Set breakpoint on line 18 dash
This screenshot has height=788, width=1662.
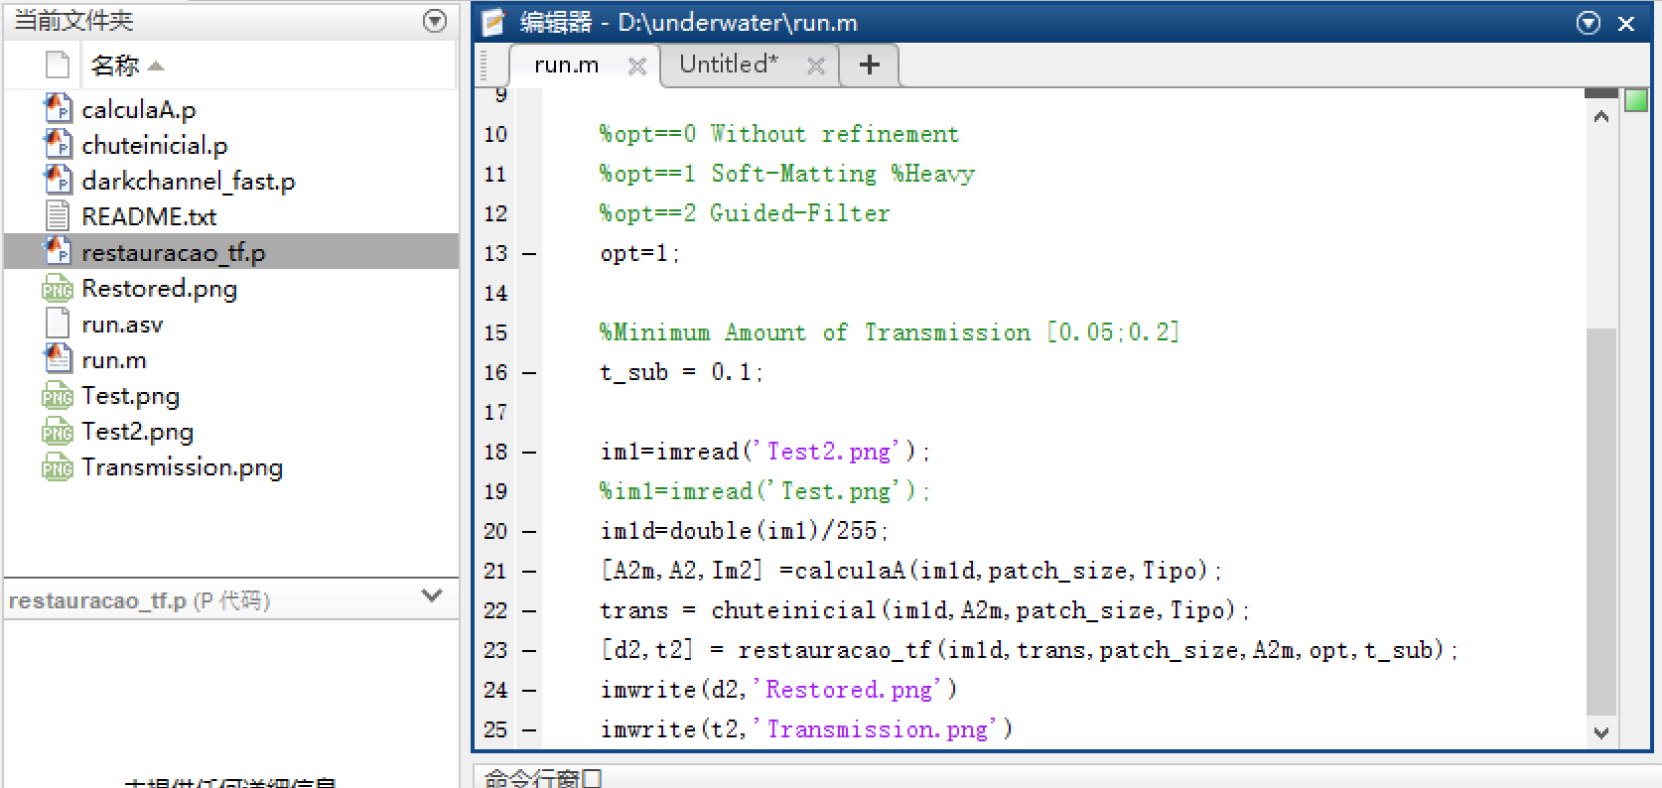(529, 453)
